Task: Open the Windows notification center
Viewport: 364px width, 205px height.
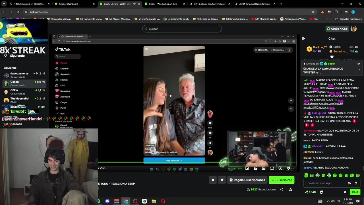Action: point(358,201)
